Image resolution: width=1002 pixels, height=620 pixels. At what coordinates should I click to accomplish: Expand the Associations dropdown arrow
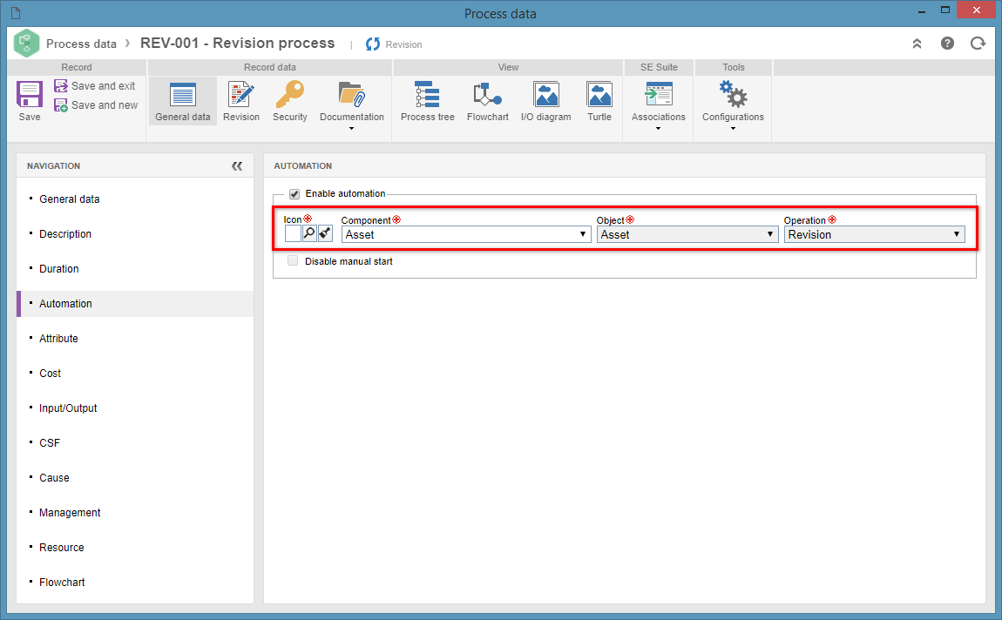(658, 129)
